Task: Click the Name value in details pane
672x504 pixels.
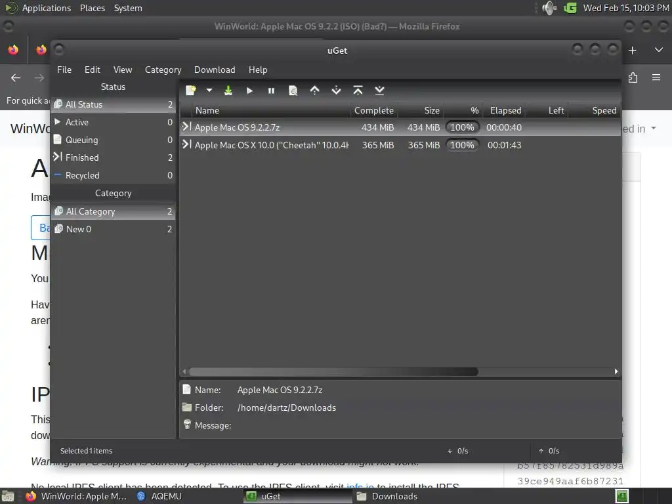Action: (x=280, y=390)
